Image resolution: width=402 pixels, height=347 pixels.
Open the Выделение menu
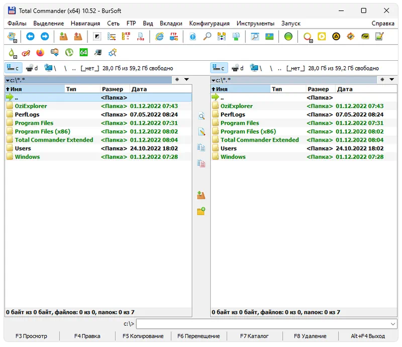coord(48,23)
